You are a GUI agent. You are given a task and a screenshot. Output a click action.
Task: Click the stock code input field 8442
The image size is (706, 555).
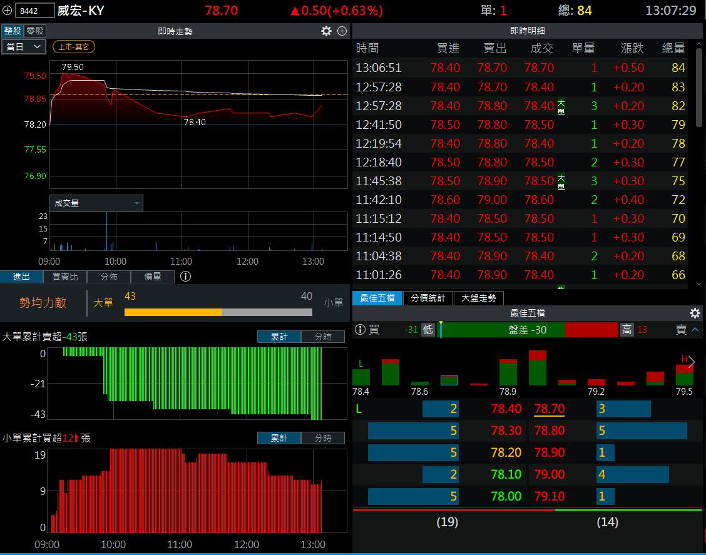point(34,11)
